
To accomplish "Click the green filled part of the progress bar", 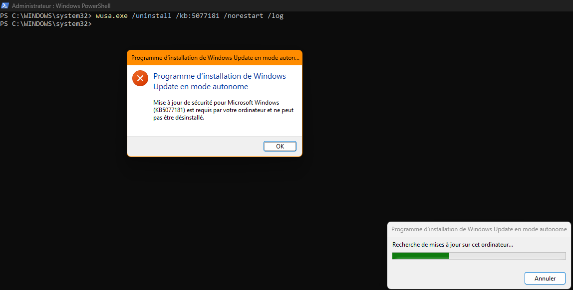I will (x=420, y=256).
